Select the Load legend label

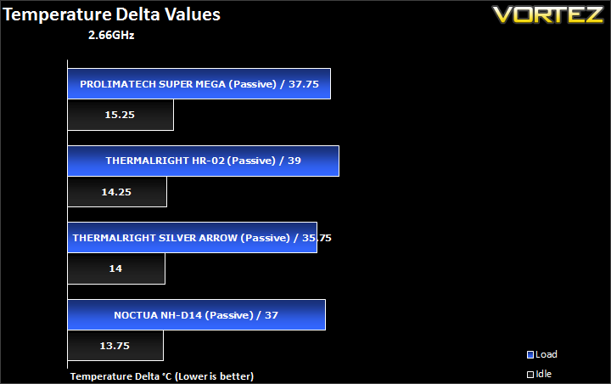click(x=547, y=354)
